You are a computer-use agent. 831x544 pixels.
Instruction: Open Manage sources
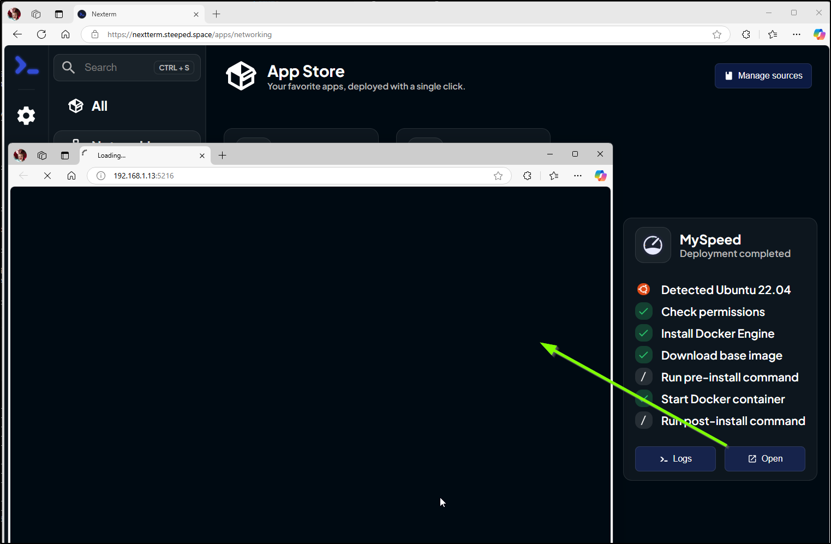tap(763, 76)
